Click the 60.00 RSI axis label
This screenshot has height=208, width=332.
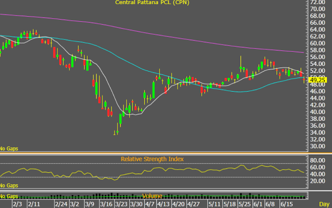(317, 167)
